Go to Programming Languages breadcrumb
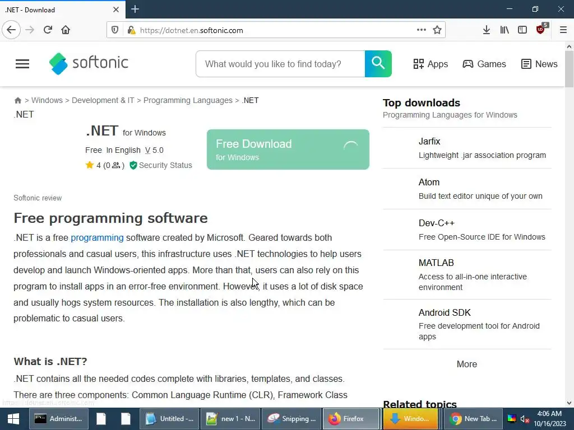This screenshot has width=574, height=430. pos(188,100)
